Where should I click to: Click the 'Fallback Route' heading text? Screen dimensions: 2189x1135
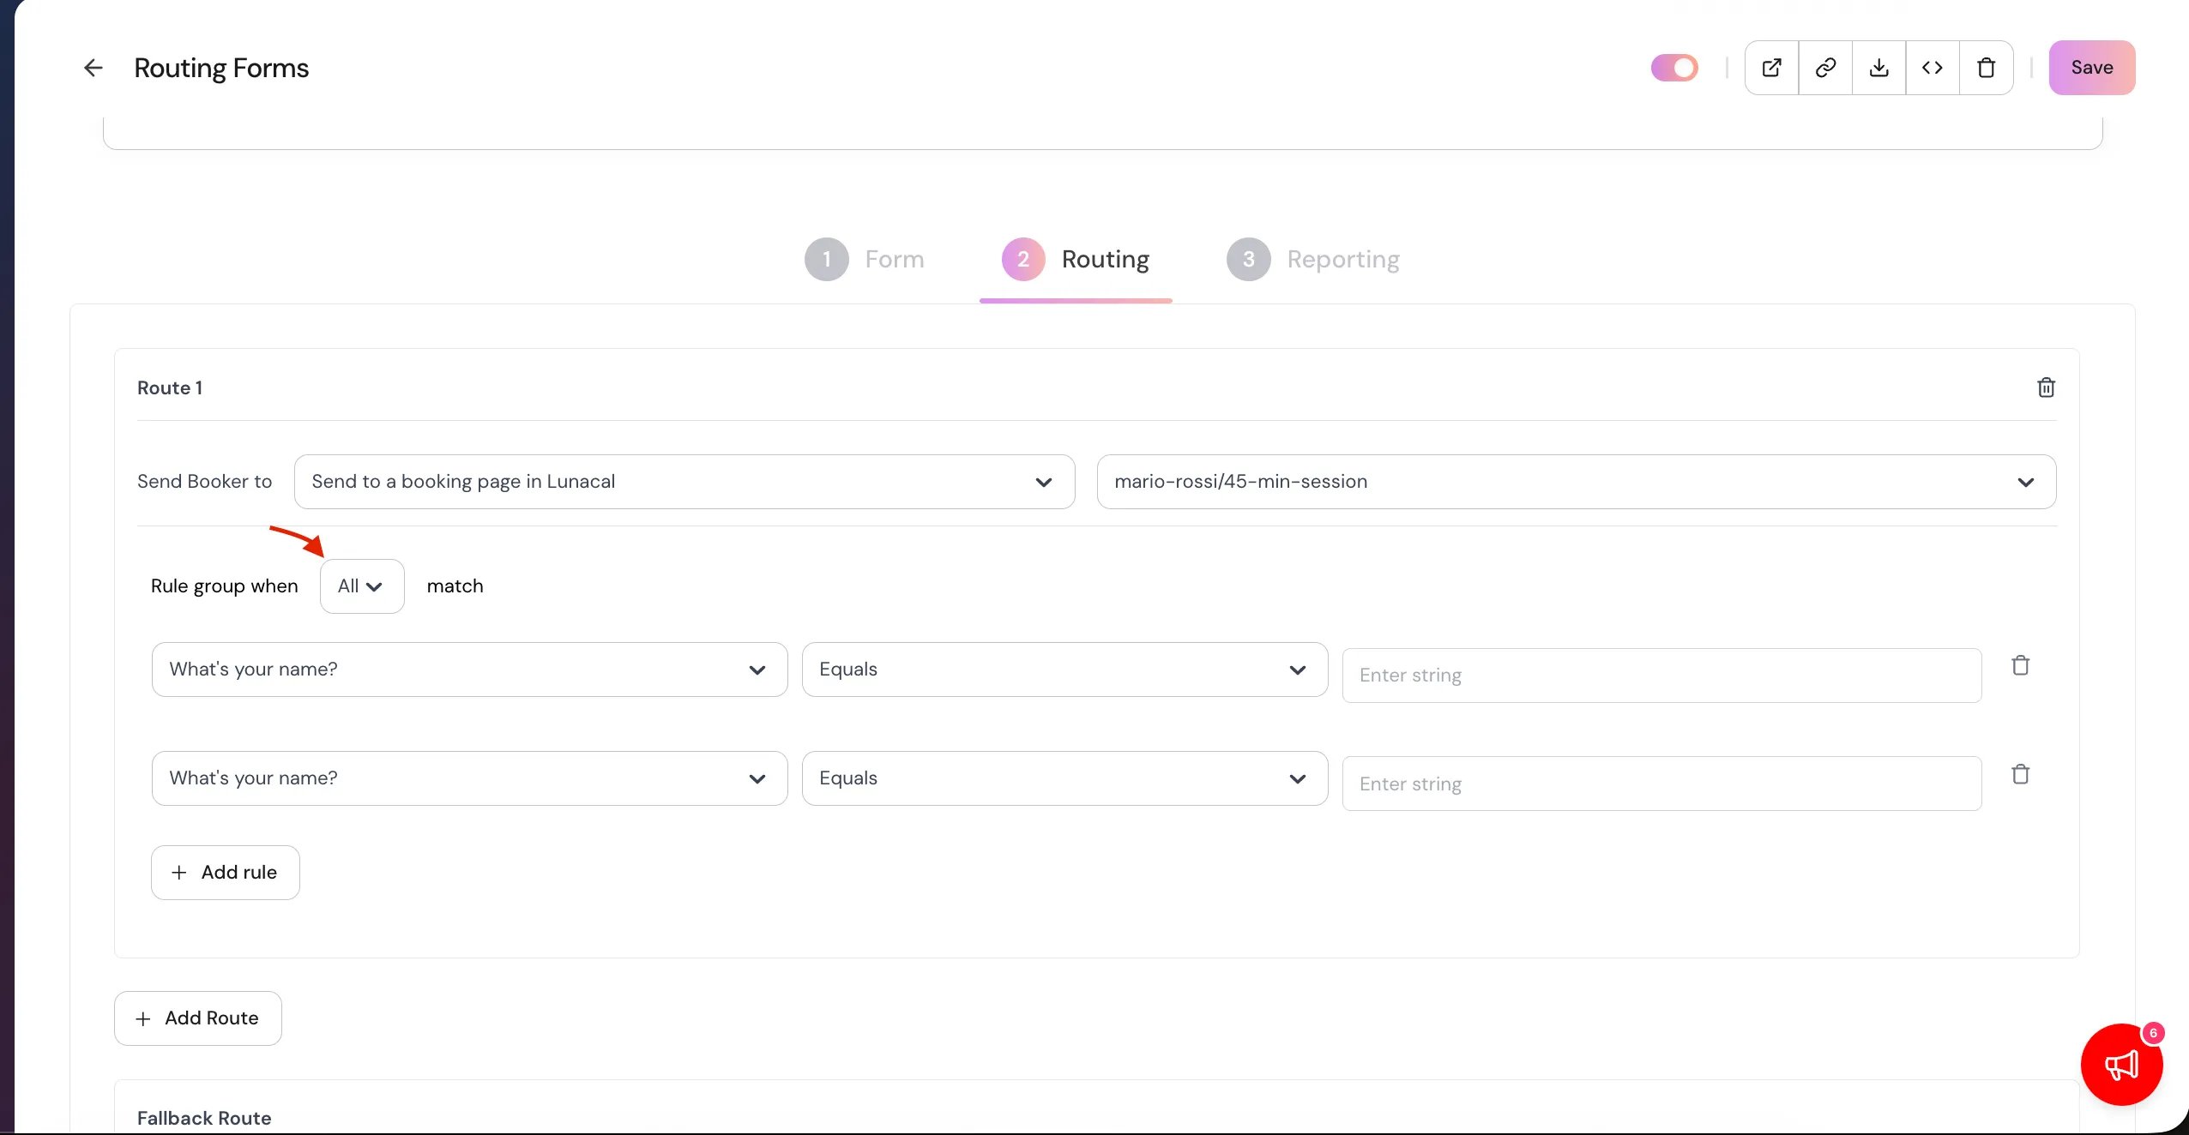point(204,1118)
